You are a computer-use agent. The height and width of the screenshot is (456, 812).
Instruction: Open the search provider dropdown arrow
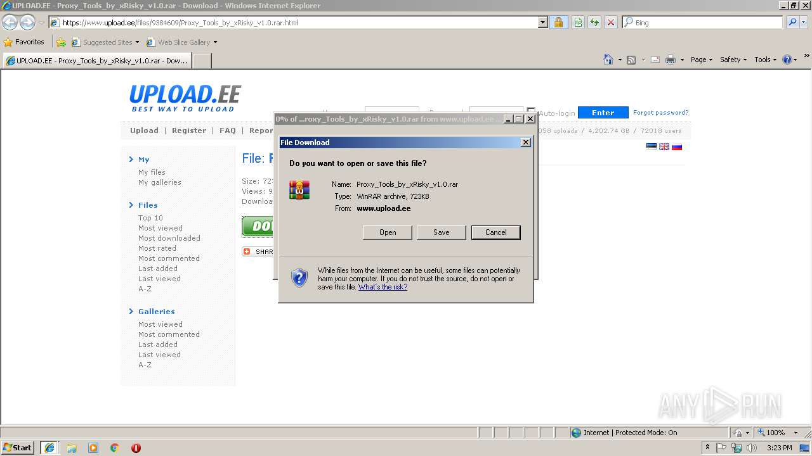click(x=804, y=22)
